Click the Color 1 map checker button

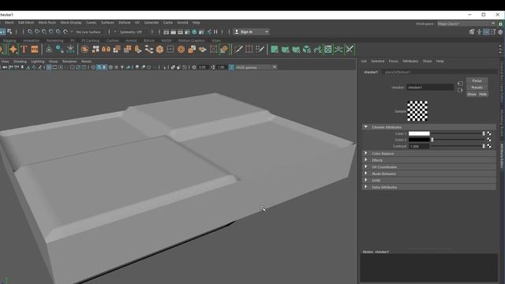click(489, 133)
